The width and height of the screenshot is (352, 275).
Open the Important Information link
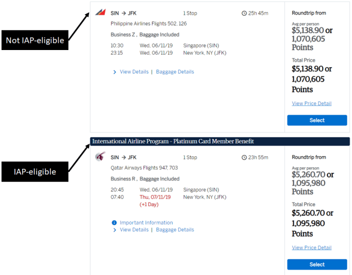[146, 222]
